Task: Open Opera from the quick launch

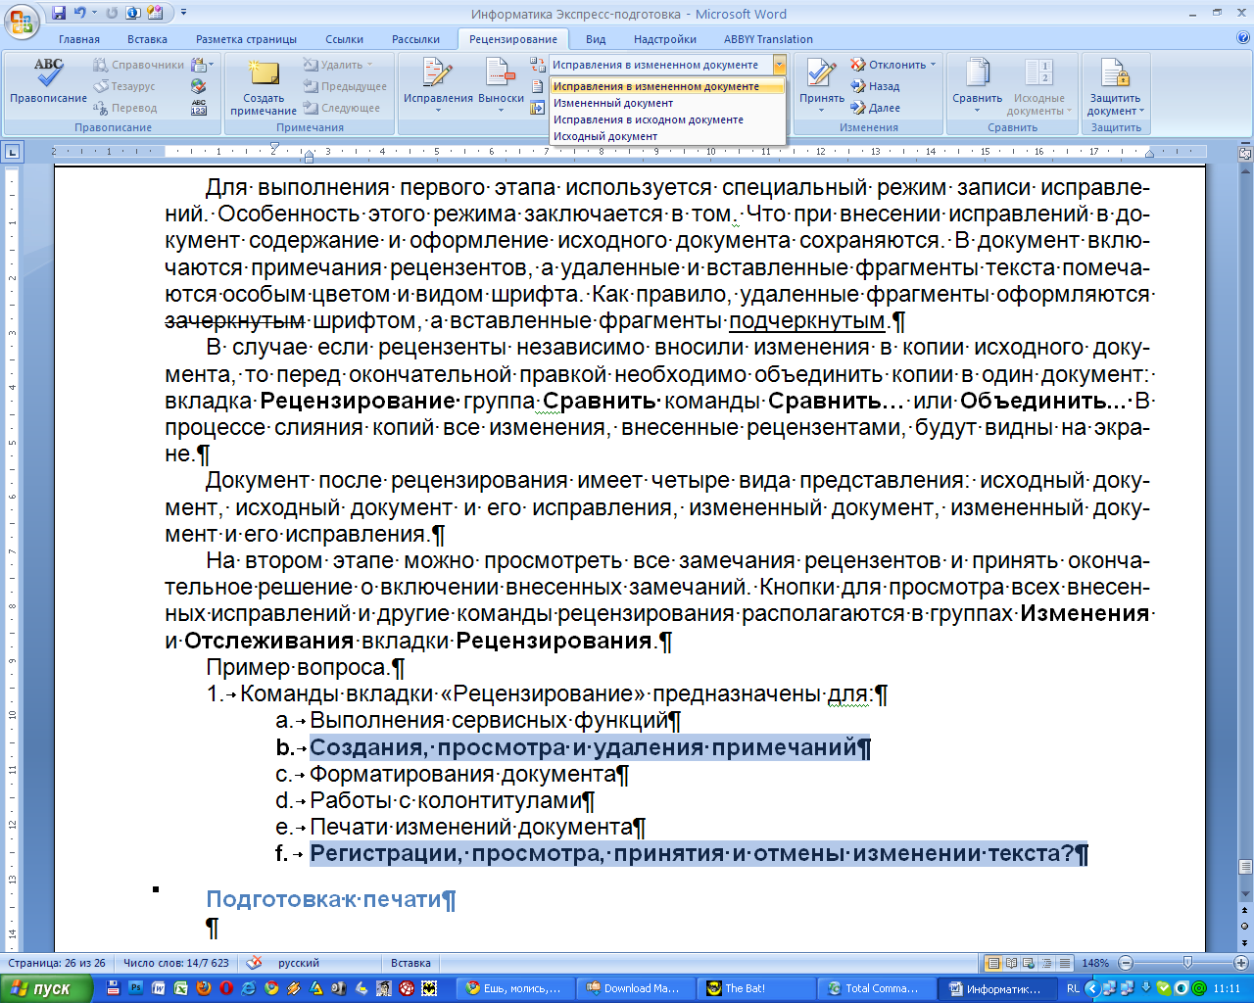Action: (x=226, y=988)
